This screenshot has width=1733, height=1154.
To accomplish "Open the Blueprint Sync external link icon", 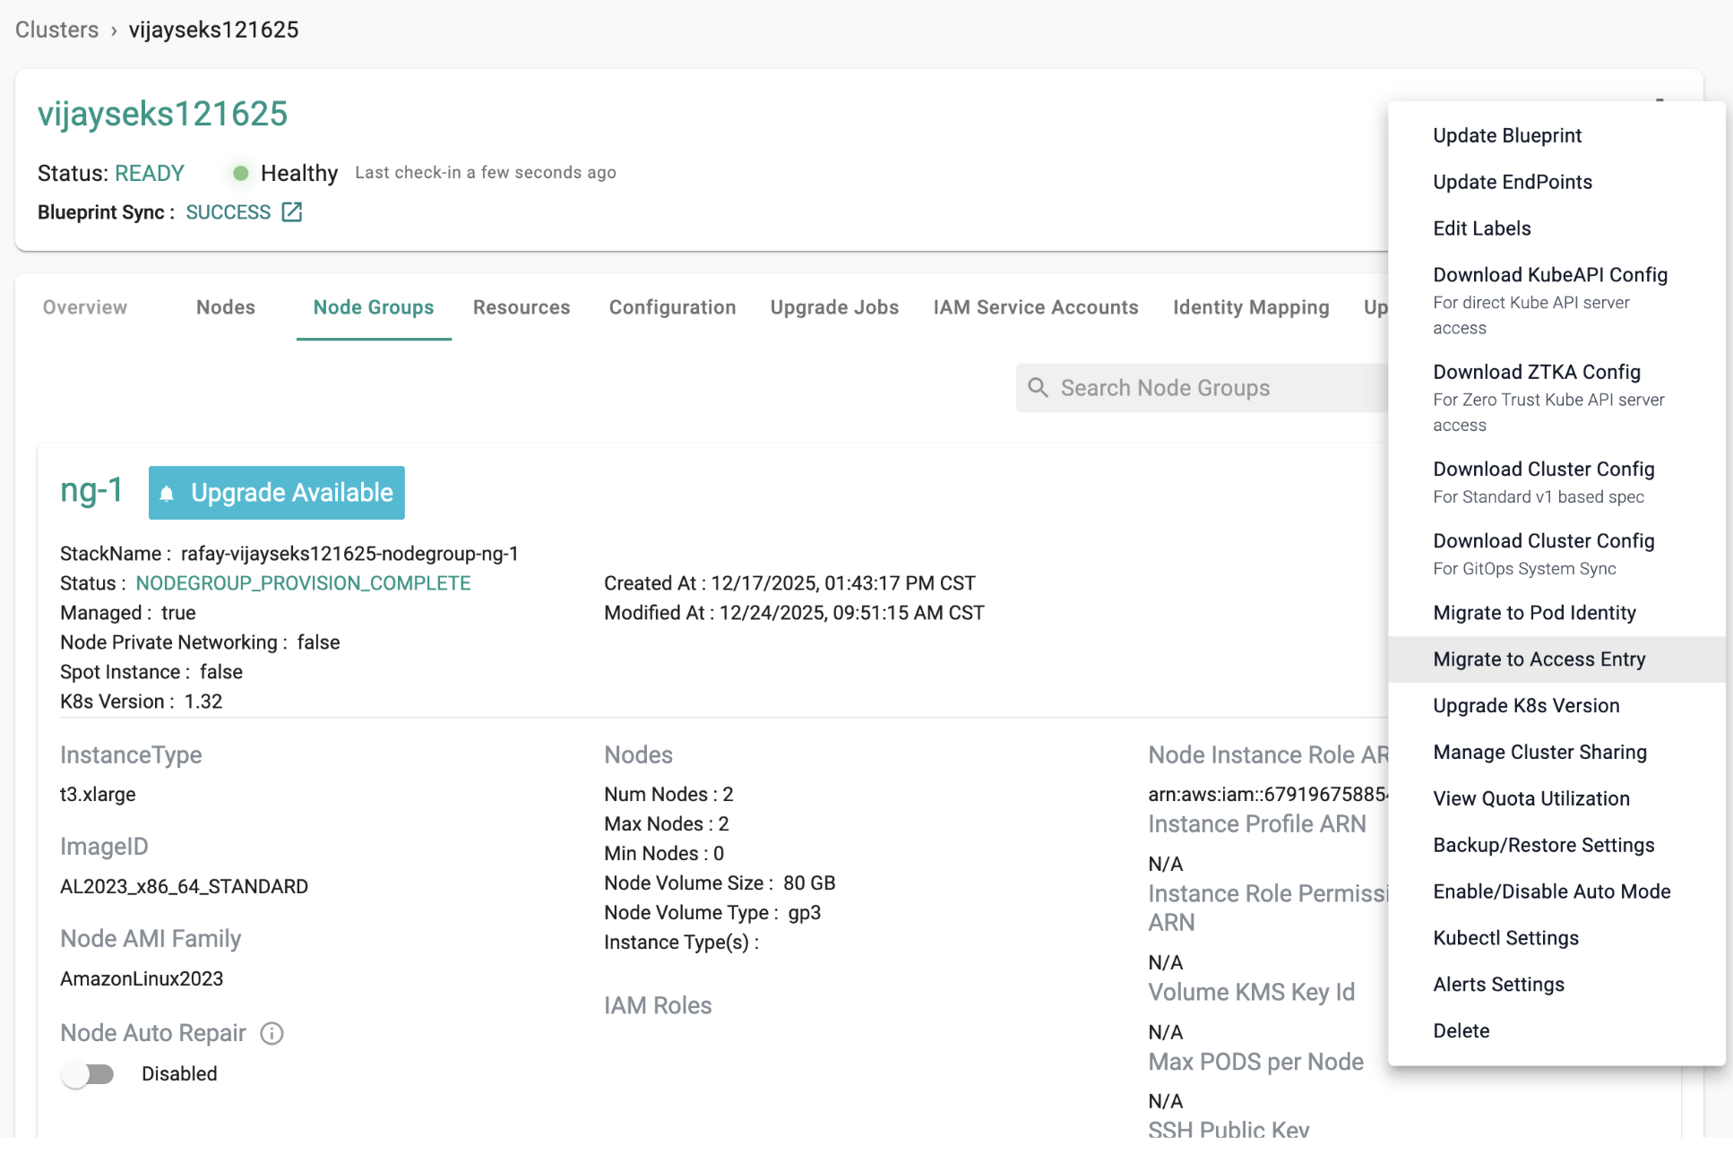I will [x=292, y=212].
